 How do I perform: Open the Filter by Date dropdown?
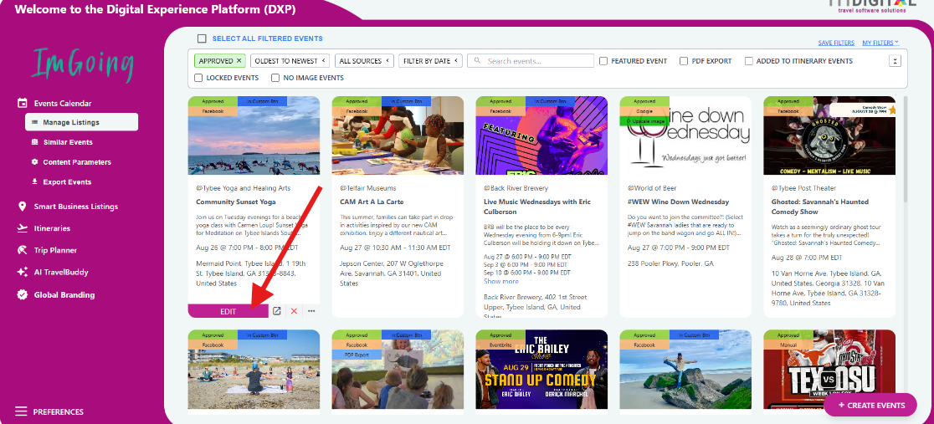431,61
